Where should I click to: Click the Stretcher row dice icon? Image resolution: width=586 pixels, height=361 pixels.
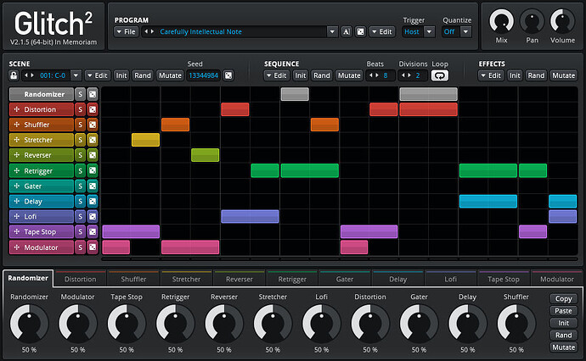(x=93, y=140)
